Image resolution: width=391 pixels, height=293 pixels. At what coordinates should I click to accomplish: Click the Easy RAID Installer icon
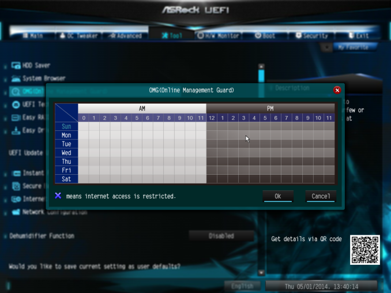[x=16, y=118]
